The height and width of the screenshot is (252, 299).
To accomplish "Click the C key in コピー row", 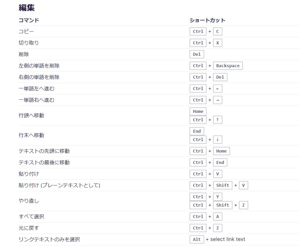I will point(217,32).
